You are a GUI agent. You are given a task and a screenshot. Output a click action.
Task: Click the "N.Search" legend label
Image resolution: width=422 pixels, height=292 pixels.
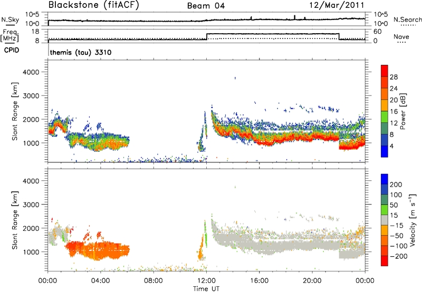[407, 20]
